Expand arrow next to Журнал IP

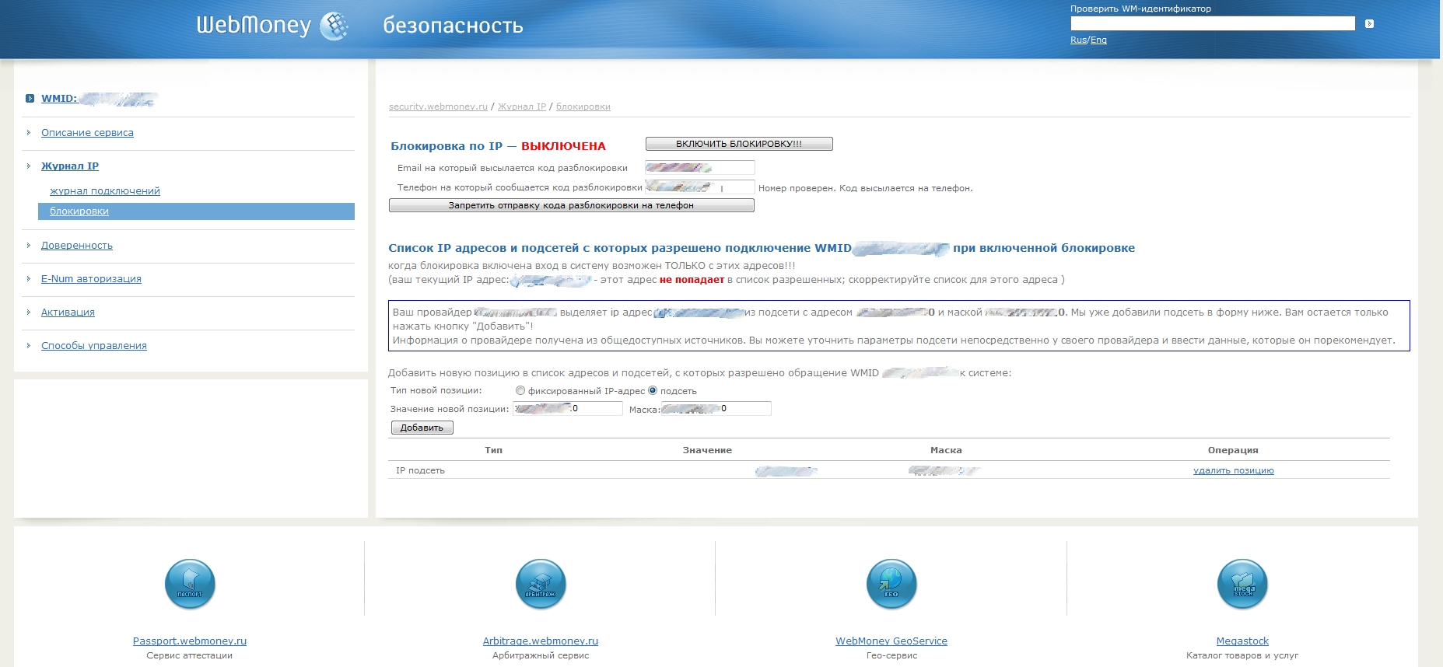click(29, 166)
